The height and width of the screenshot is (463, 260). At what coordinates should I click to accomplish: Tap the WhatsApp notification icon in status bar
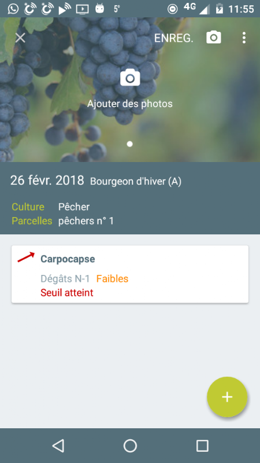(13, 9)
